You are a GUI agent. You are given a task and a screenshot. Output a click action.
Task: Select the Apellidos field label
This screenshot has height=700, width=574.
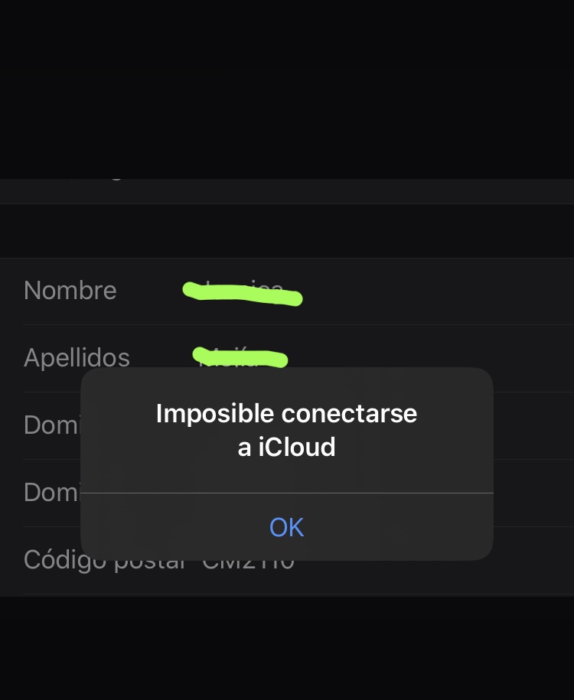[77, 358]
